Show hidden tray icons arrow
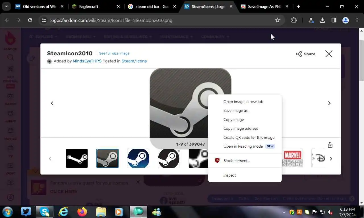This screenshot has height=218, width=364. coord(284,212)
